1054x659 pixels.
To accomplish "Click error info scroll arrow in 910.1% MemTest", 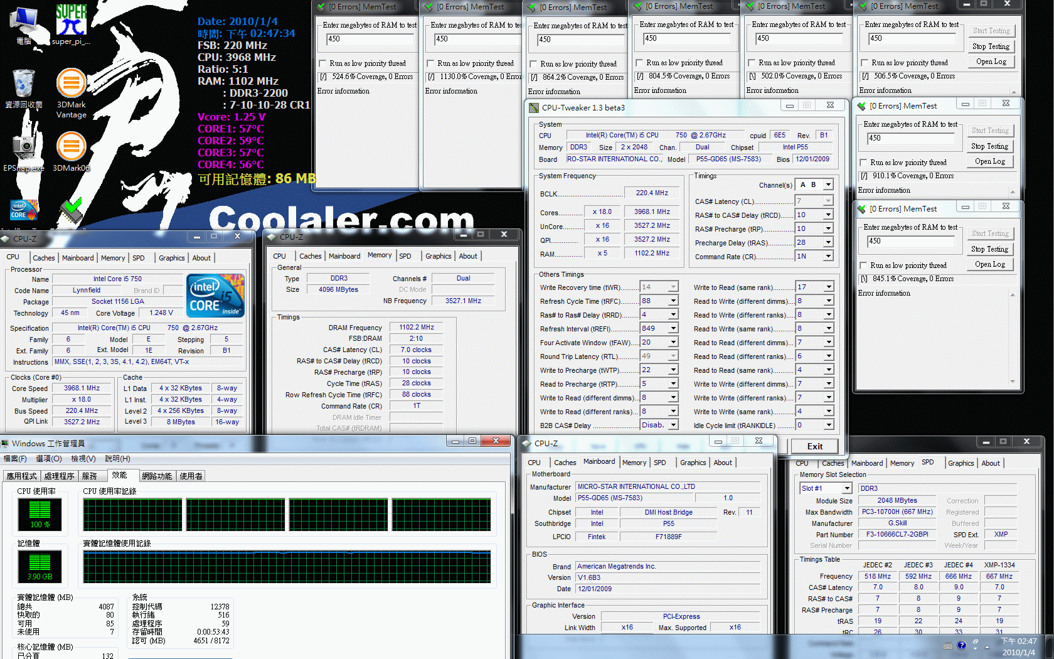I will coord(1013,191).
